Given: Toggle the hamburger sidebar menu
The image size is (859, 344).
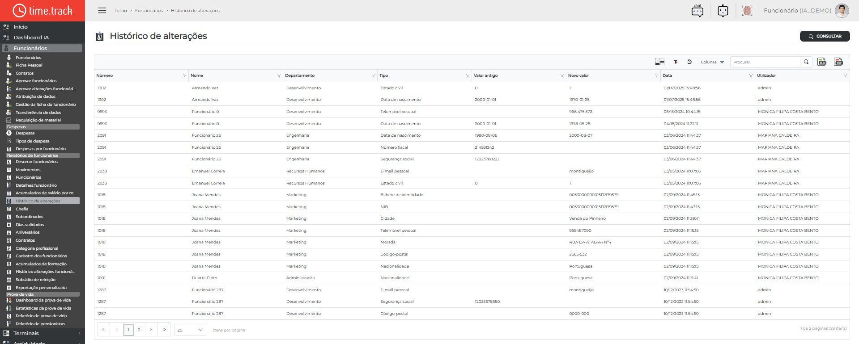Looking at the screenshot, I should pyautogui.click(x=102, y=10).
